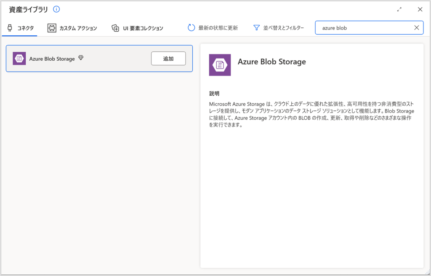Click the plug icon on コネクタ tab
The image size is (431, 276).
point(10,28)
